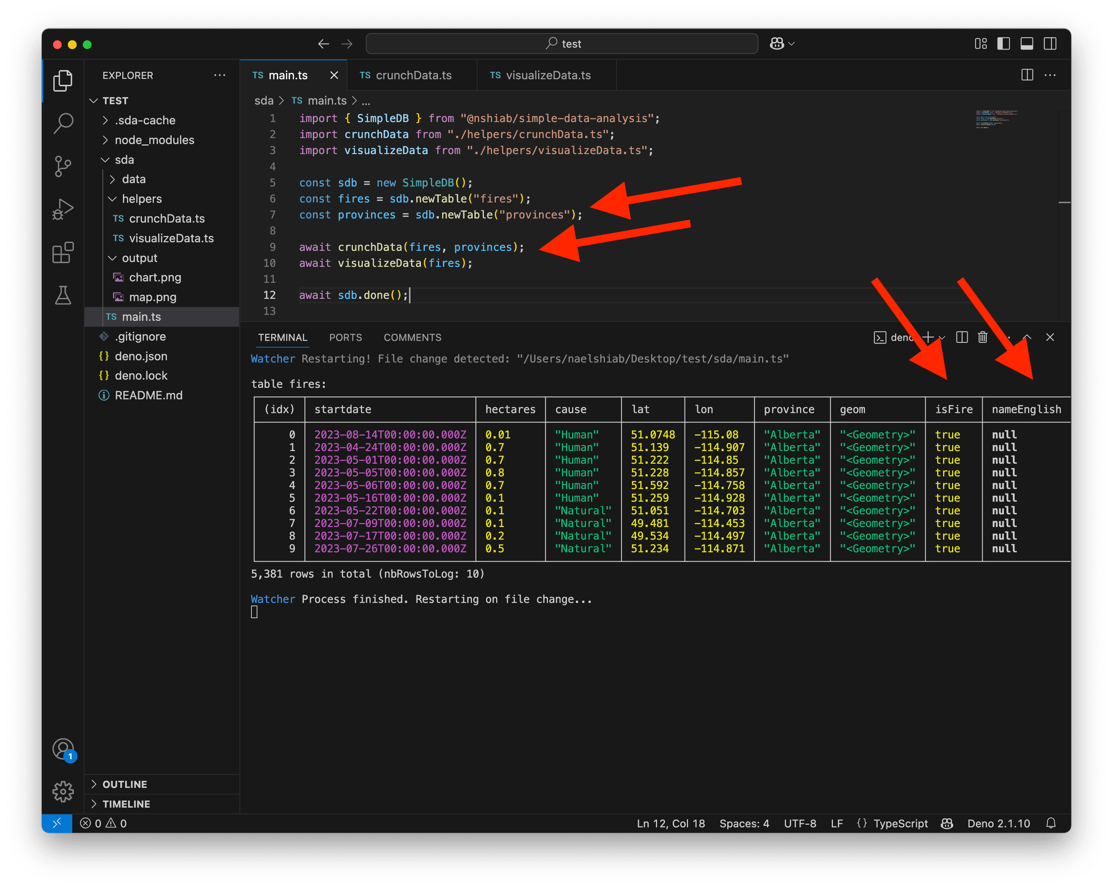The image size is (1113, 888).
Task: Open deno.lock file
Action: click(x=162, y=376)
